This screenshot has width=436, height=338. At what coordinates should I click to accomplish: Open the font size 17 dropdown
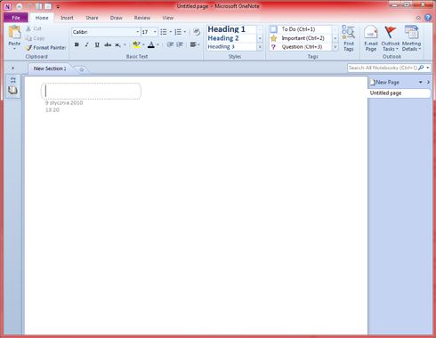(x=155, y=32)
